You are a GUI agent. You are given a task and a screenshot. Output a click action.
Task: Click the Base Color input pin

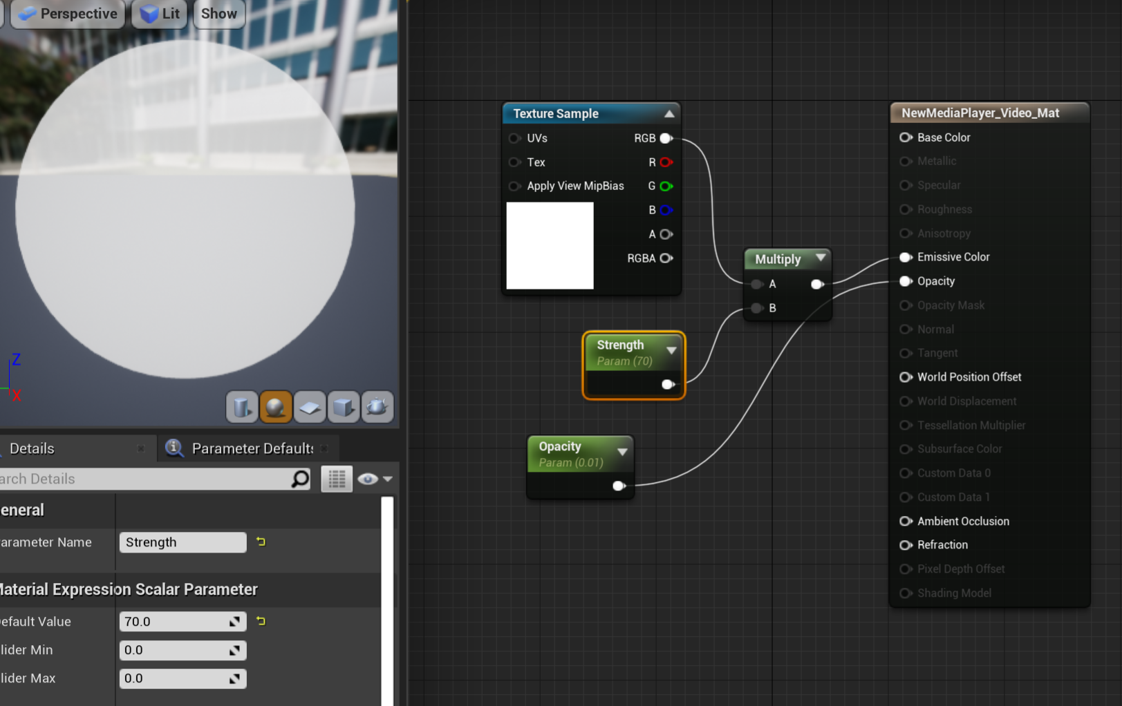tap(906, 137)
